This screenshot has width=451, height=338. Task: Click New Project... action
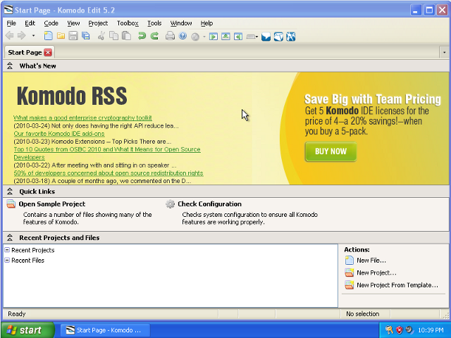tap(376, 273)
